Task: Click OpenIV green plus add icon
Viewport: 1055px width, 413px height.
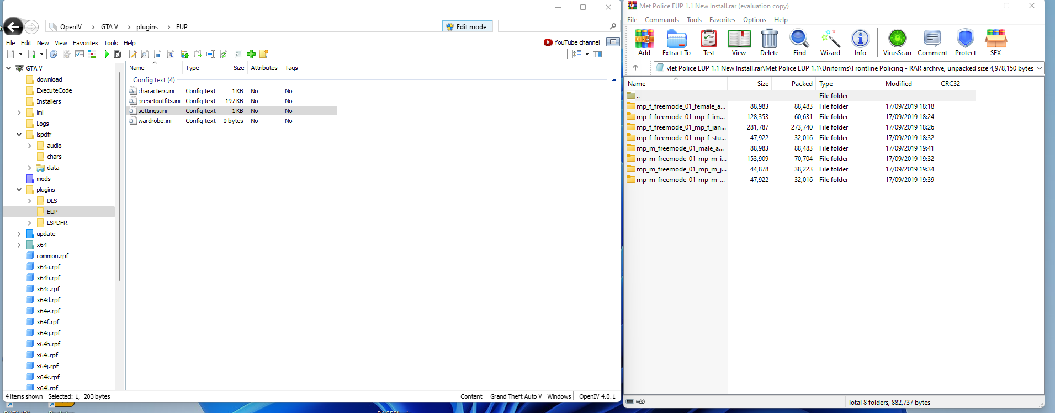Action: [251, 54]
